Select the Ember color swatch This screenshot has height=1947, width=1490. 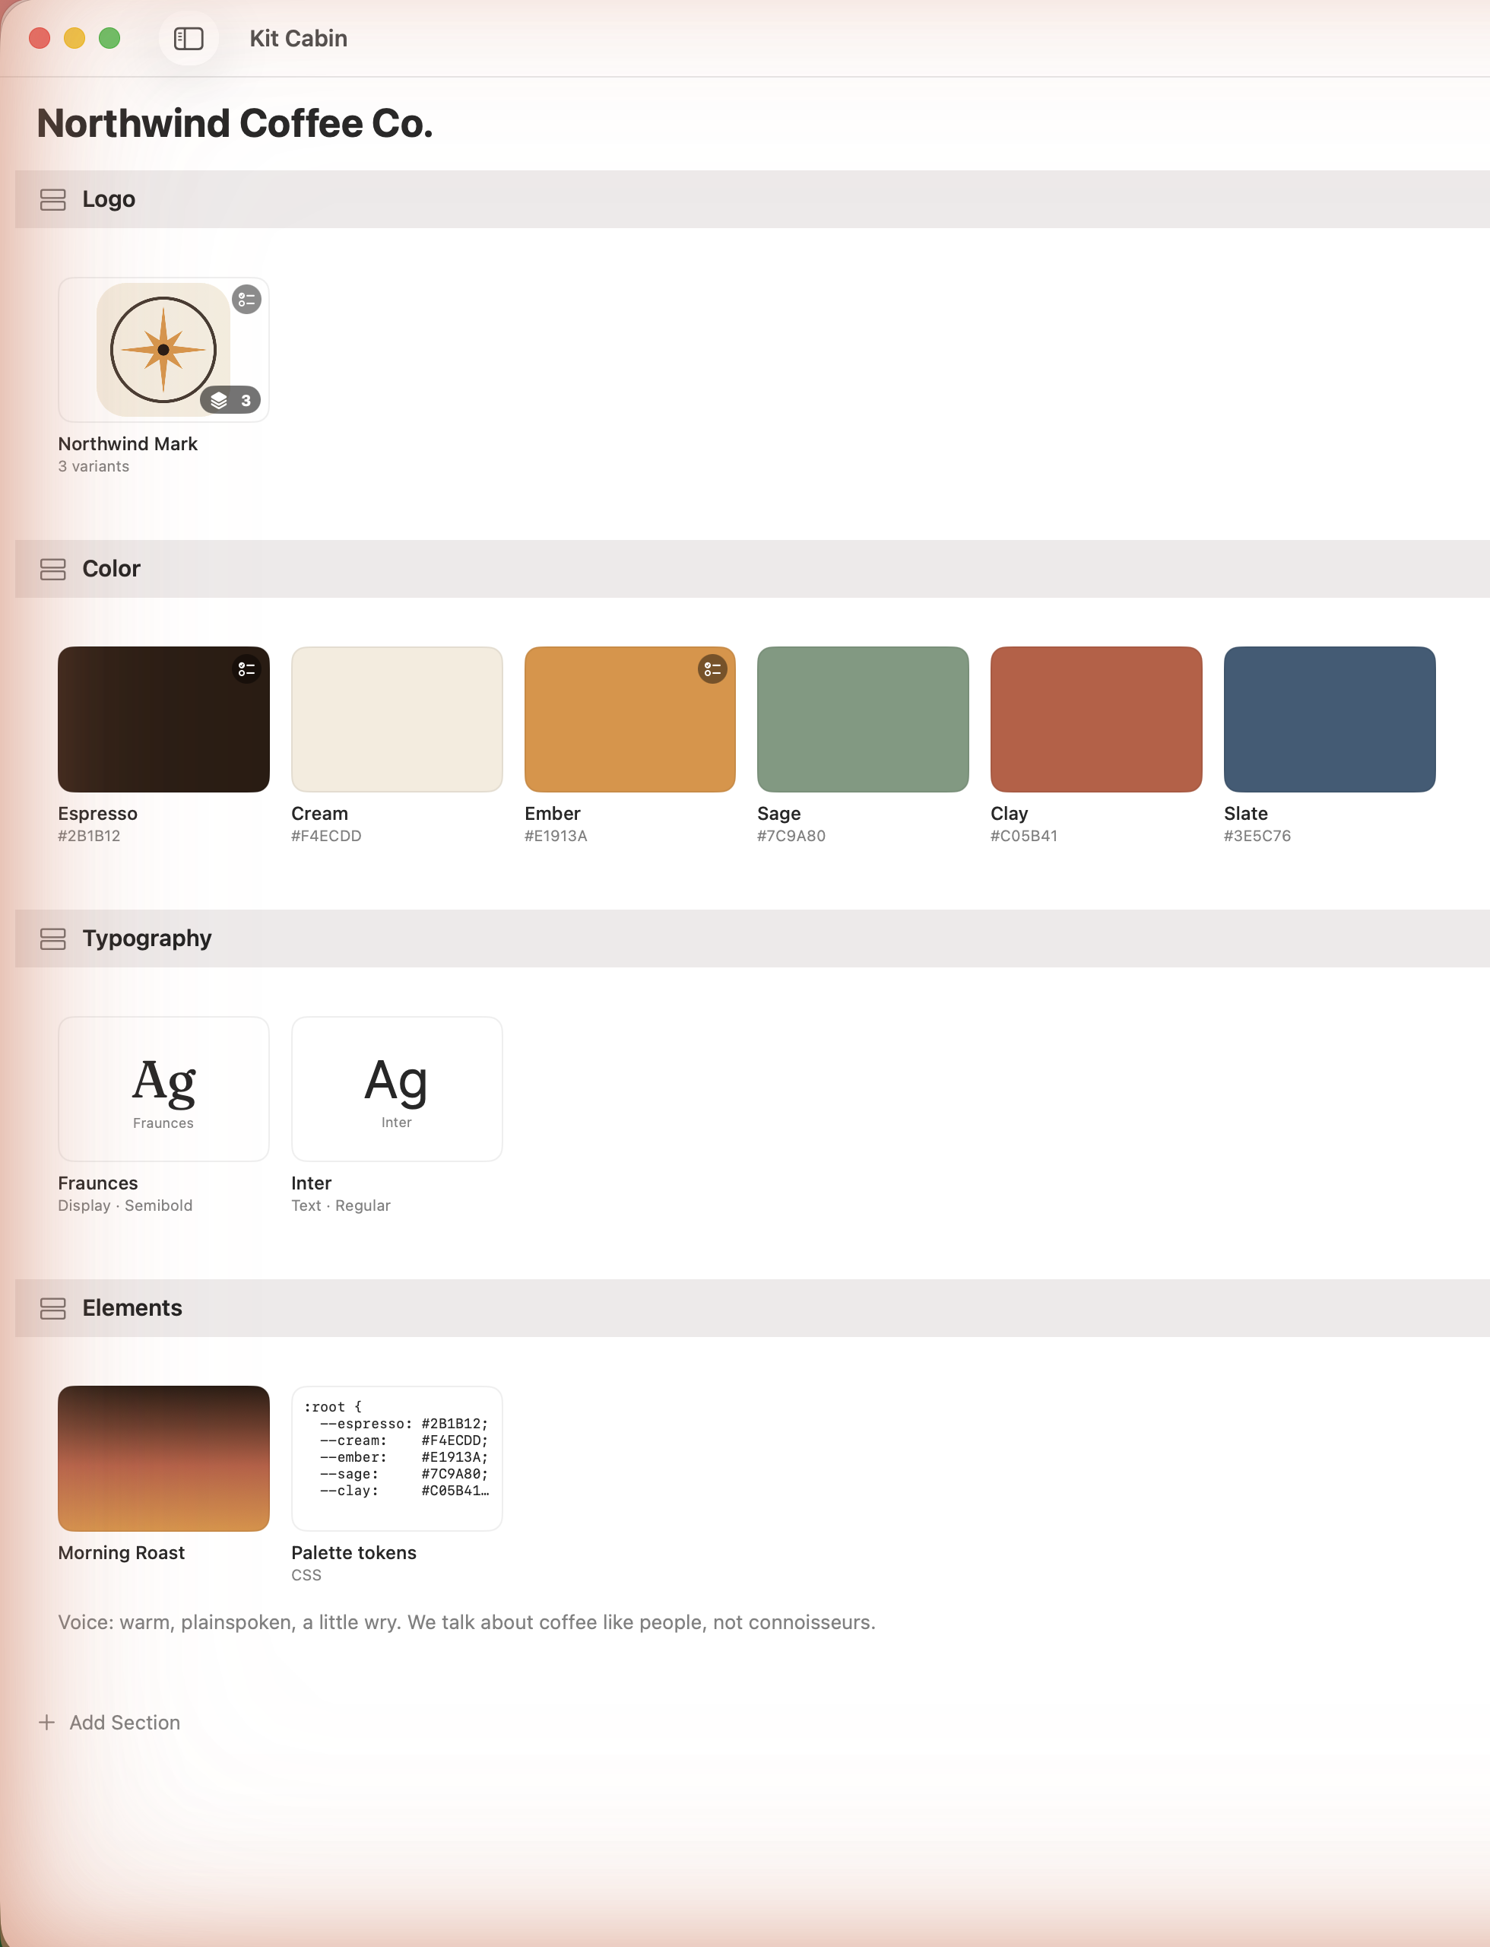[x=629, y=719]
